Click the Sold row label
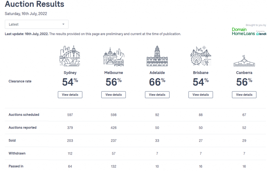This screenshot has height=171, width=267. click(x=12, y=140)
